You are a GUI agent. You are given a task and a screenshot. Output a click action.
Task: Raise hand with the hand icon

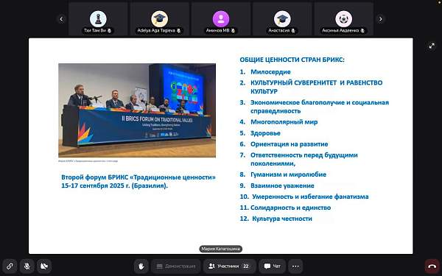[x=141, y=266]
